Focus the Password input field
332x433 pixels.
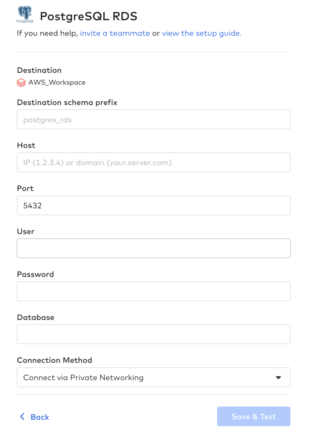point(154,291)
